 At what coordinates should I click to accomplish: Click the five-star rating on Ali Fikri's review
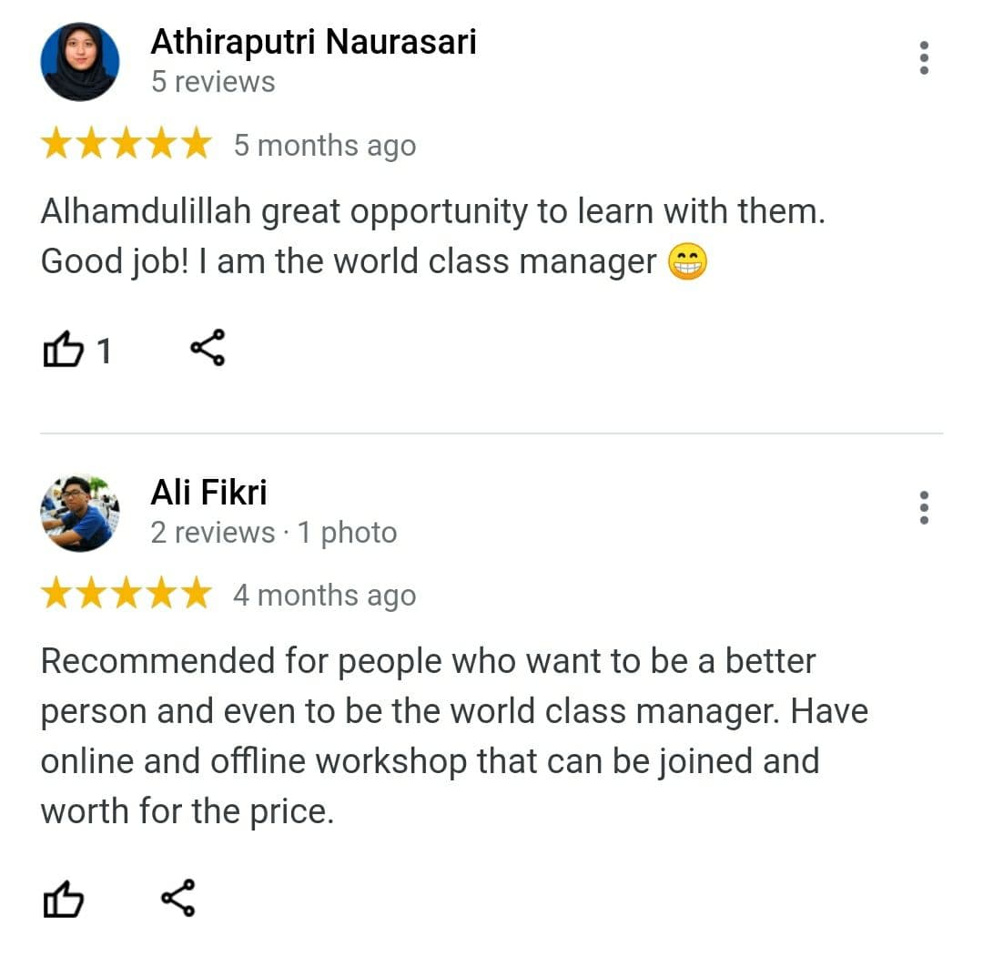coord(127,593)
